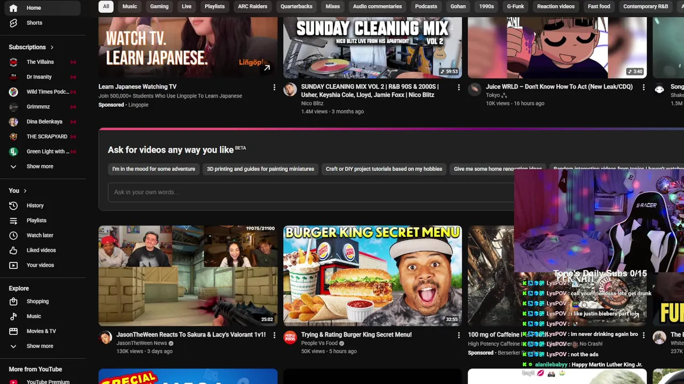Open THE SCRAPYARD channel avatar
Image resolution: width=684 pixels, height=384 pixels.
[13, 137]
